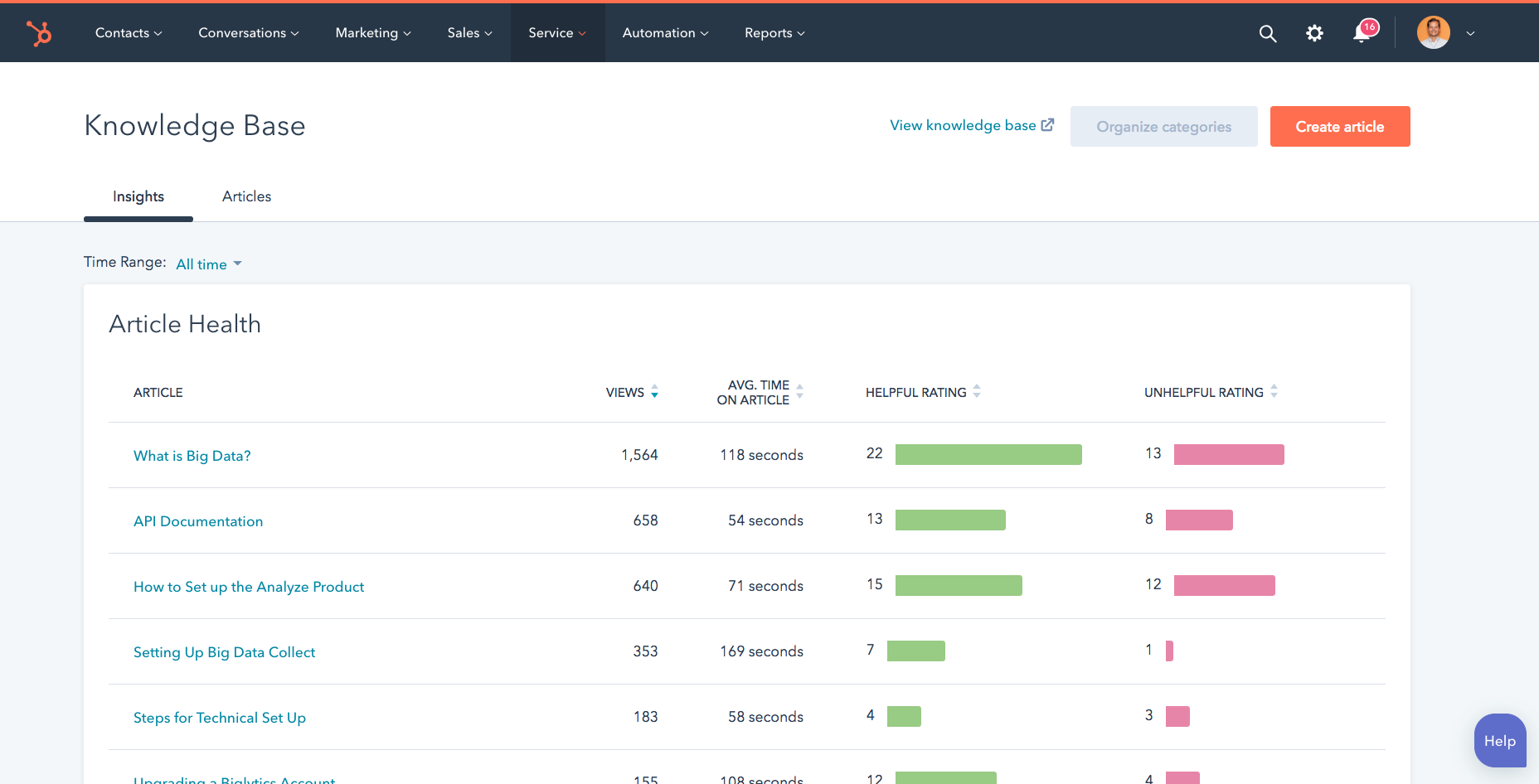Expand the account menu chevron
Image resolution: width=1539 pixels, height=784 pixels.
pos(1471,33)
